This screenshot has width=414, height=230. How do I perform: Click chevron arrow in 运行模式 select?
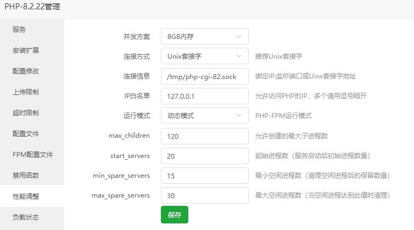[x=239, y=115]
